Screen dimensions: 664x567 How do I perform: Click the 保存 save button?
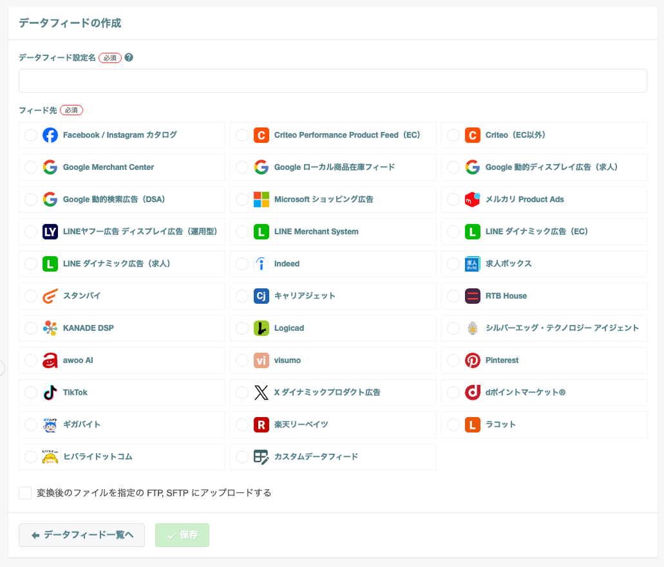[x=182, y=535]
